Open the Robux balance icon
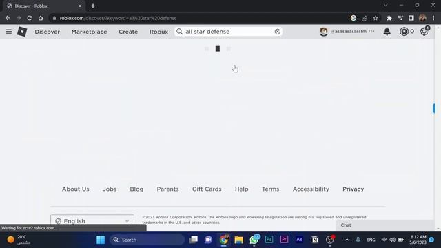The height and width of the screenshot is (248, 441). [x=404, y=32]
